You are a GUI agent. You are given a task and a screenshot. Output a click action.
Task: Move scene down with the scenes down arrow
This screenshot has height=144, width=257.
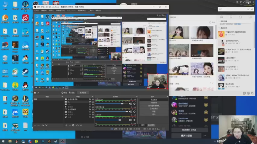point(46,125)
